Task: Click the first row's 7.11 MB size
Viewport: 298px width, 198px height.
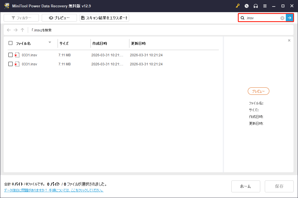Action: pyautogui.click(x=65, y=55)
